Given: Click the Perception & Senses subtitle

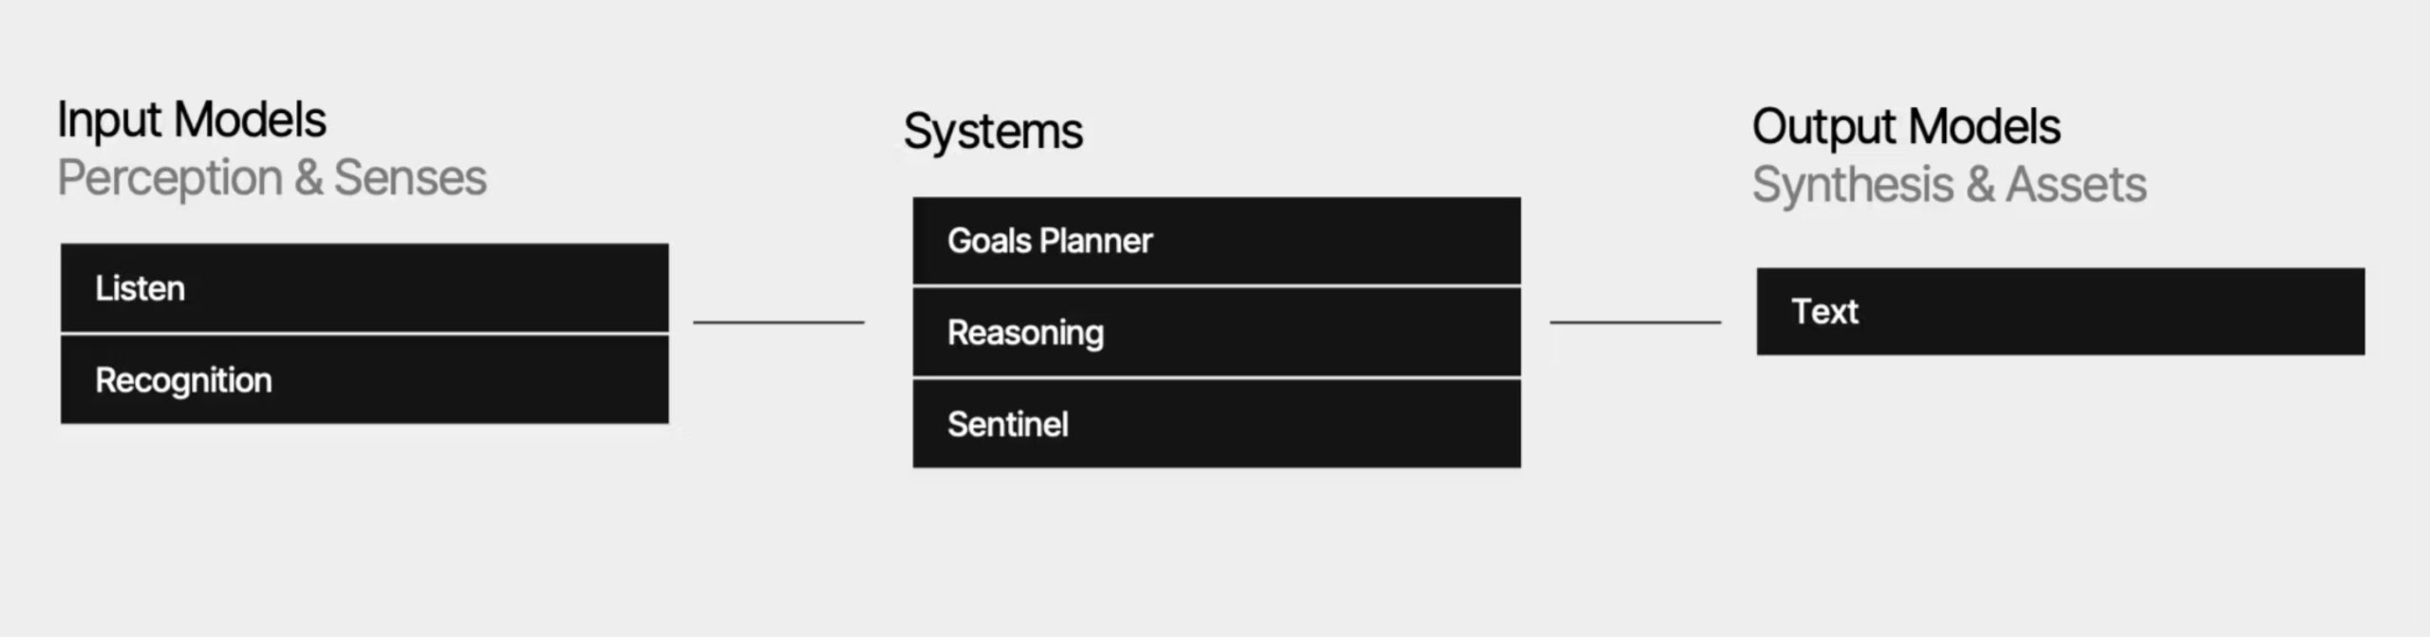Looking at the screenshot, I should [272, 179].
